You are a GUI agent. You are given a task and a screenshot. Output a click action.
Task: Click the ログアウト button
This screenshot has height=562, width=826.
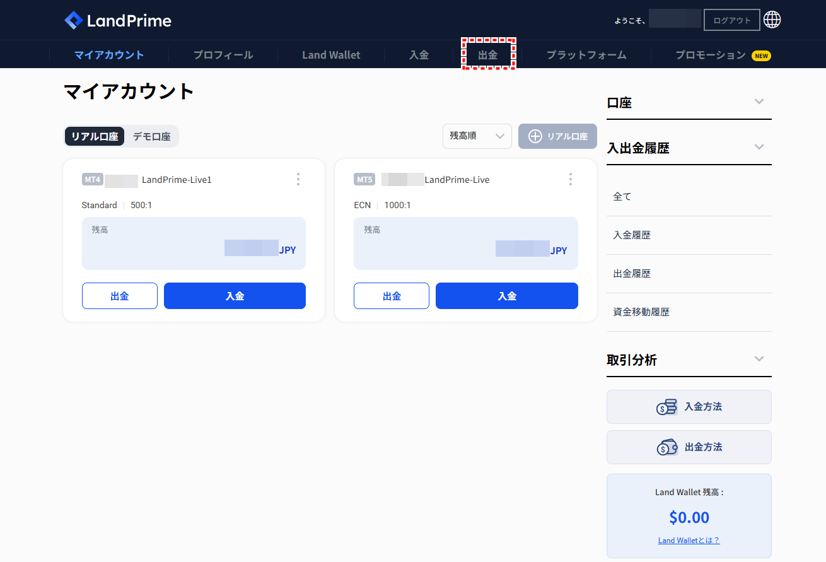[732, 20]
